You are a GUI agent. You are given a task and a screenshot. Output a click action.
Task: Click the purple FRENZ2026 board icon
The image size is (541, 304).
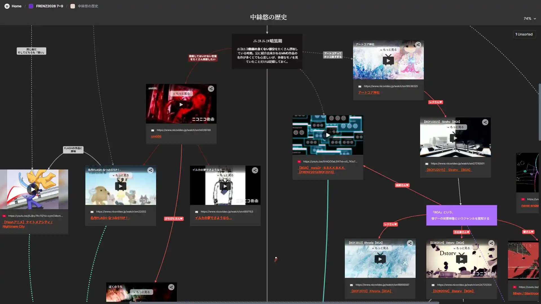click(x=31, y=6)
